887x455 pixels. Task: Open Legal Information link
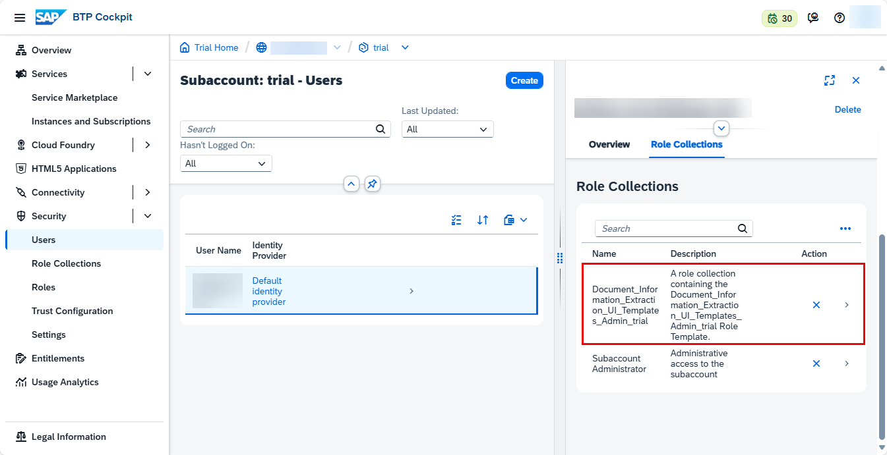(69, 437)
